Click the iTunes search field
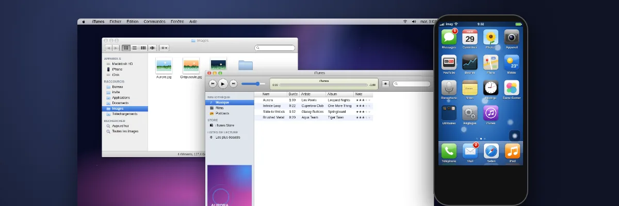Screen dimensions: 619x206 click(411, 83)
